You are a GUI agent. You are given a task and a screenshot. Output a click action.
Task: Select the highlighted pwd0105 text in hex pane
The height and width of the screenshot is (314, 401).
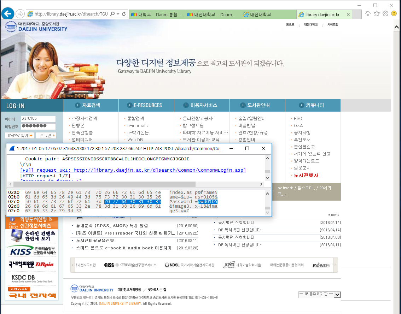[208, 202]
